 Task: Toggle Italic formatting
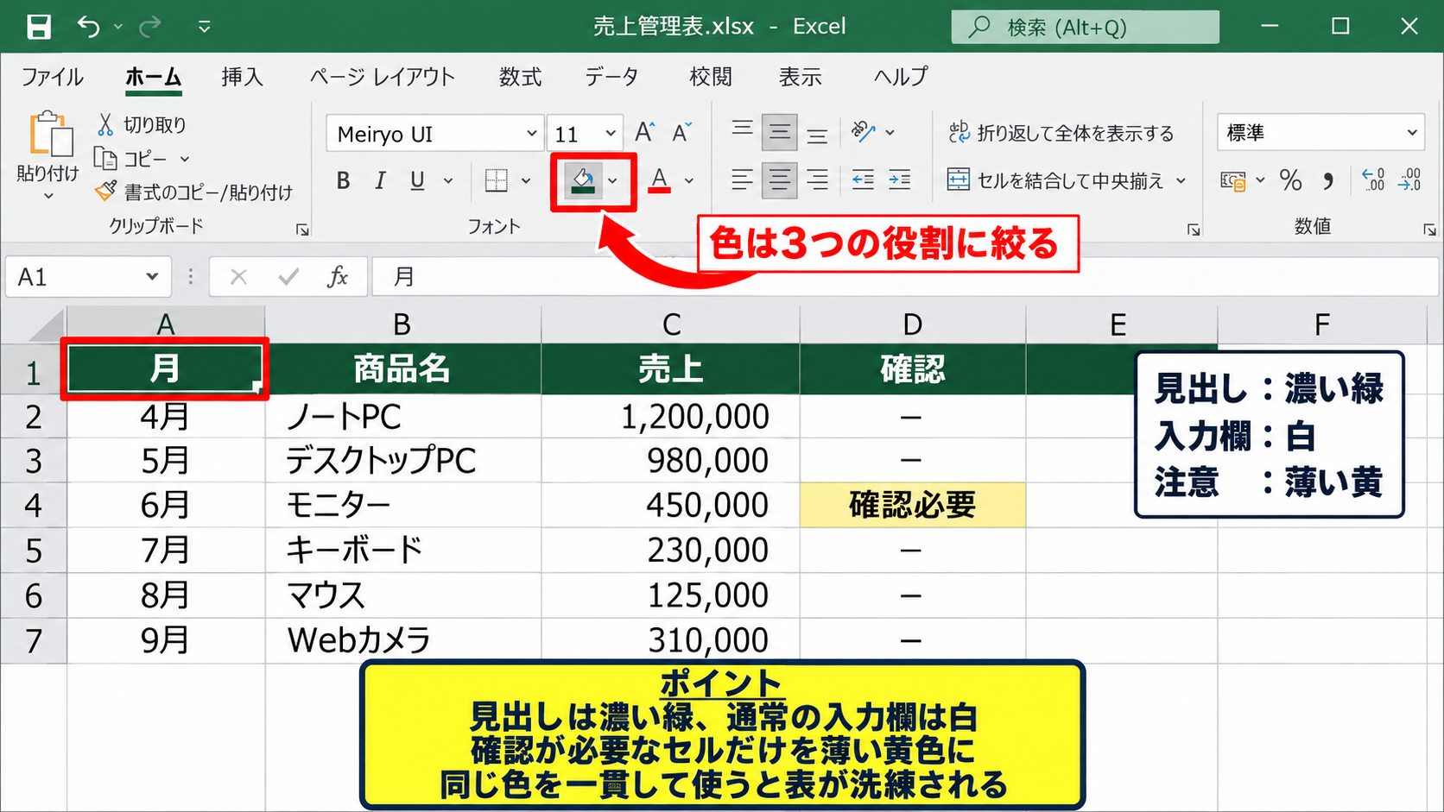[380, 180]
